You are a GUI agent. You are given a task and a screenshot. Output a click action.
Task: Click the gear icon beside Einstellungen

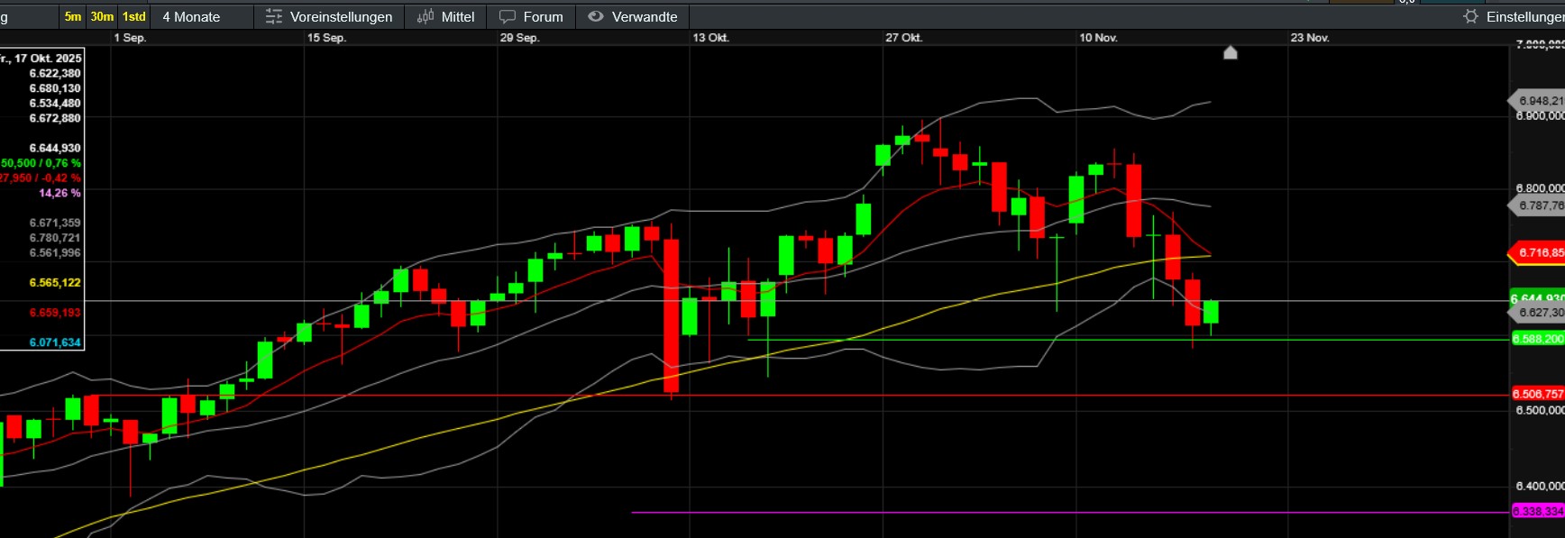coord(1471,16)
